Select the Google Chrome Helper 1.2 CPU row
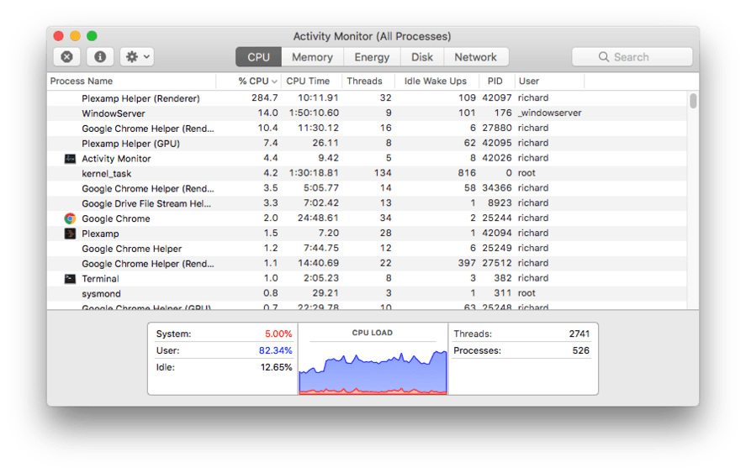This screenshot has height=473, width=746. pyautogui.click(x=367, y=248)
